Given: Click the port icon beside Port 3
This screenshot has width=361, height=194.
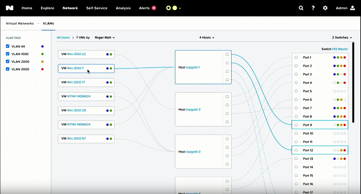Looking at the screenshot, I should pyautogui.click(x=296, y=74).
